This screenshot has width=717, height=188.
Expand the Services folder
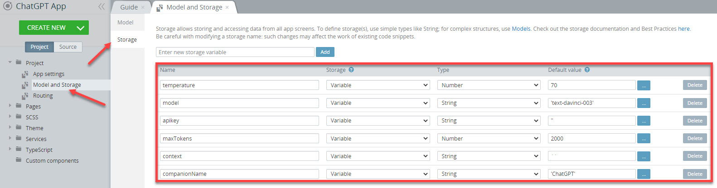[x=10, y=138]
